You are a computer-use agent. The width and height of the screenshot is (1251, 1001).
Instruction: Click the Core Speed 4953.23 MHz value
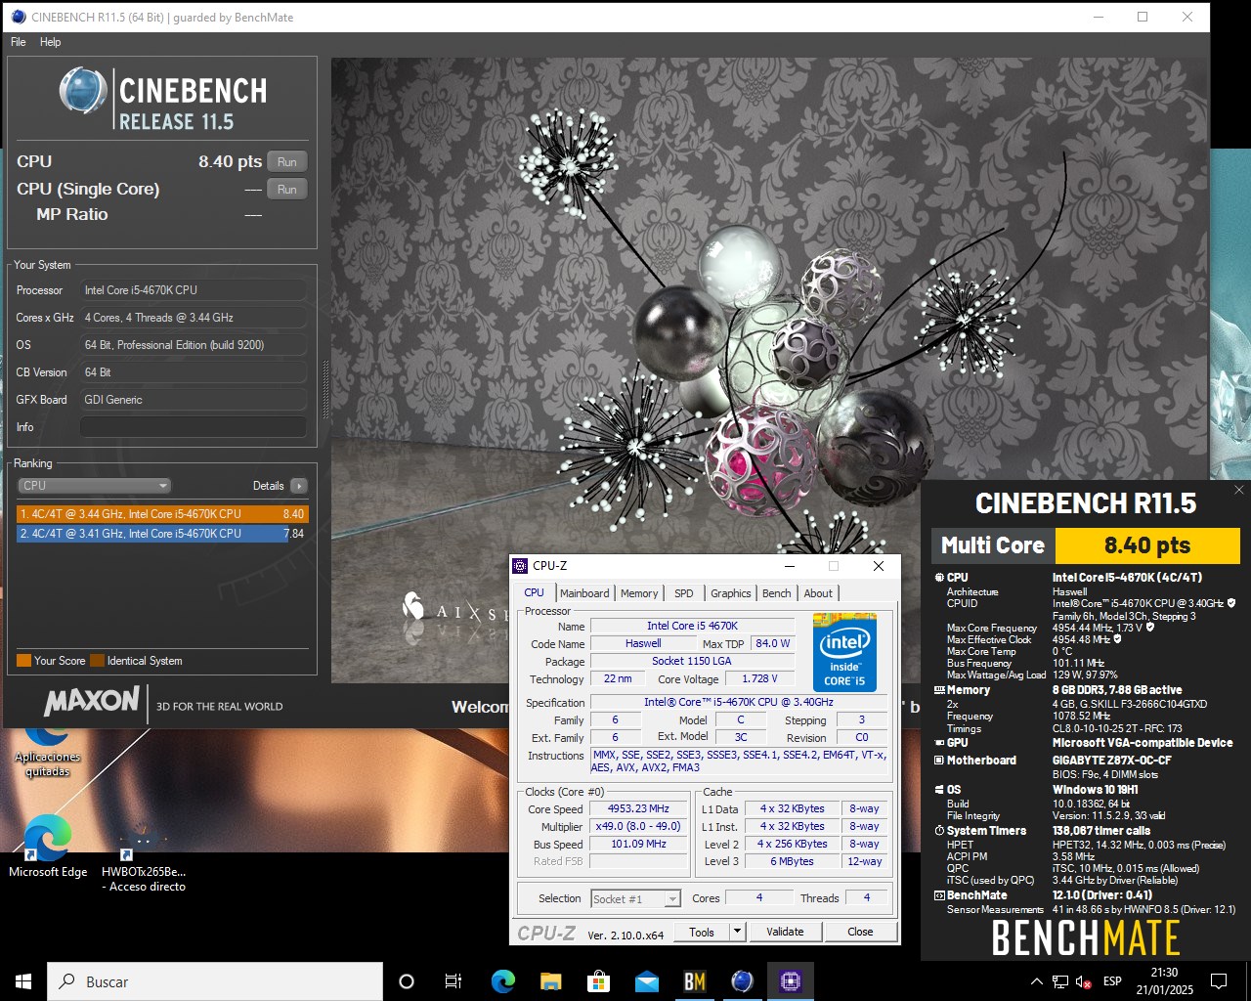click(638, 809)
